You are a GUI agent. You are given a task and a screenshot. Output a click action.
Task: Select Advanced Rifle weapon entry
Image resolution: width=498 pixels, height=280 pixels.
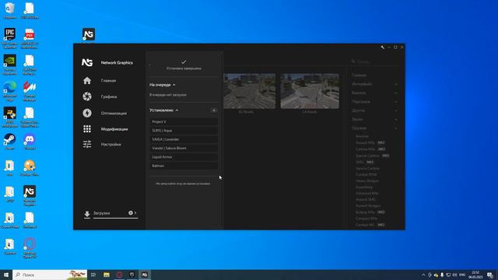[x=367, y=194]
